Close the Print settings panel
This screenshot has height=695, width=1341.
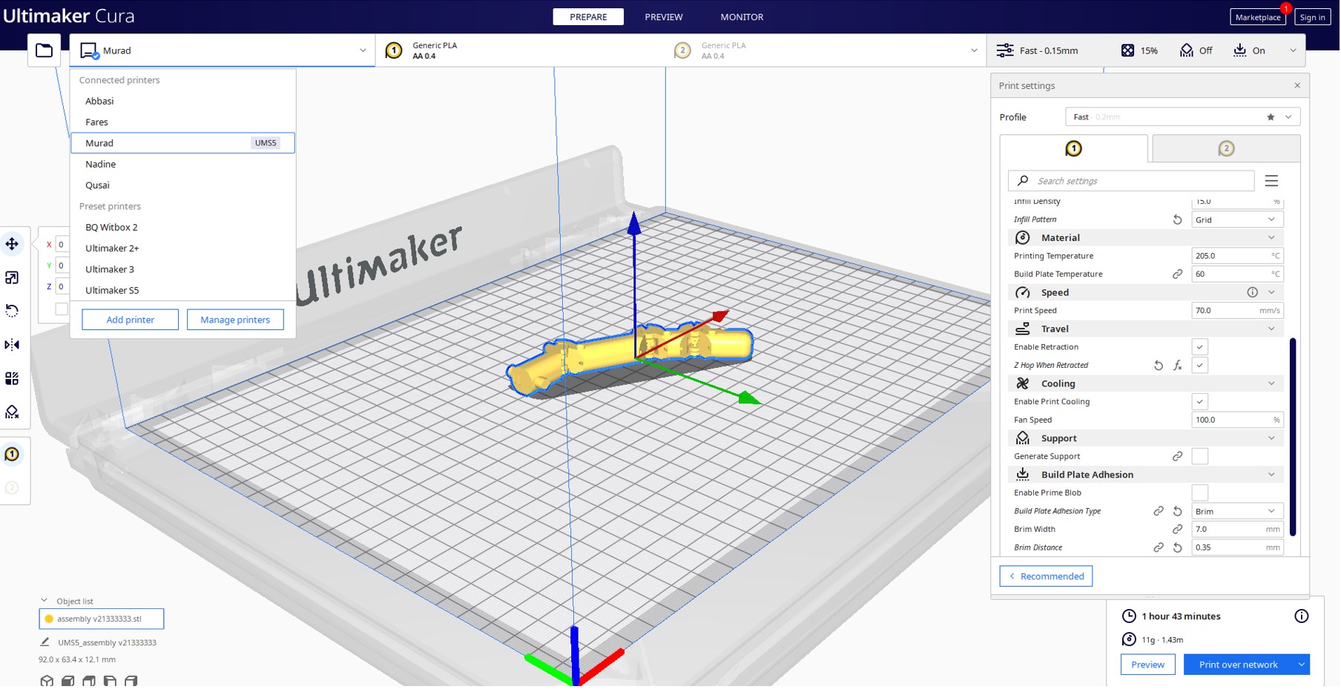tap(1298, 86)
